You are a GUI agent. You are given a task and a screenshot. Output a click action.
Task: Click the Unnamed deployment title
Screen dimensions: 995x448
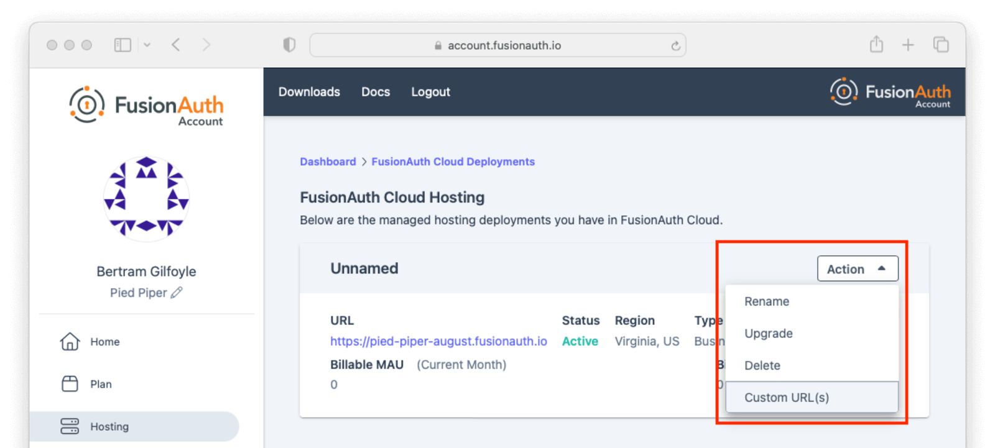[364, 268]
